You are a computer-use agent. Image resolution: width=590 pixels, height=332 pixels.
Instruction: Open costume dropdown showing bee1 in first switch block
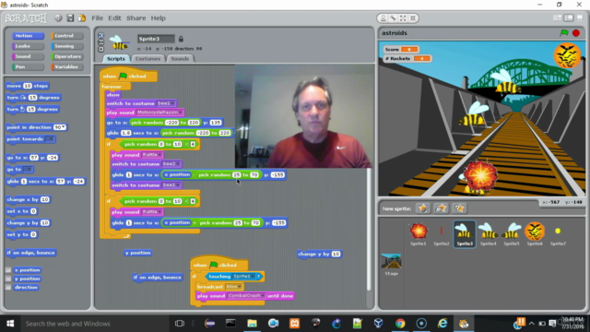166,103
